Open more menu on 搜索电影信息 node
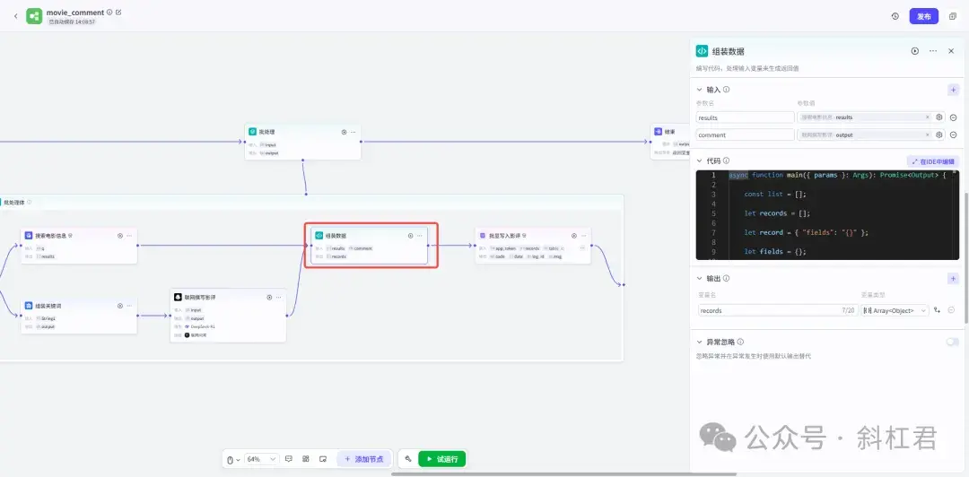 click(129, 236)
